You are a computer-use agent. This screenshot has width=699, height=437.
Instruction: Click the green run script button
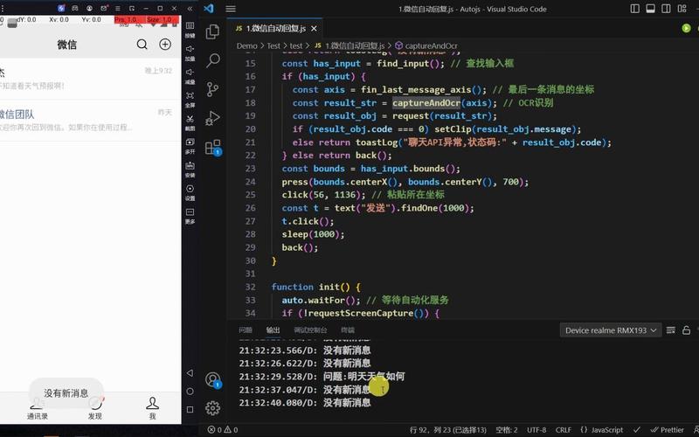pos(686,28)
